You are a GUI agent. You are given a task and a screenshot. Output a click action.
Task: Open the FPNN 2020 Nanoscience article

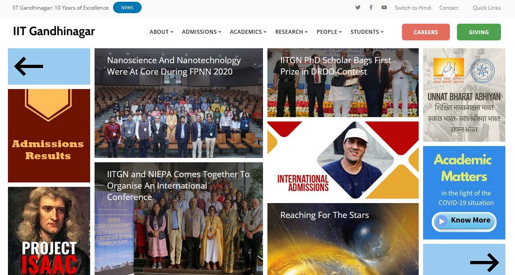pyautogui.click(x=179, y=103)
